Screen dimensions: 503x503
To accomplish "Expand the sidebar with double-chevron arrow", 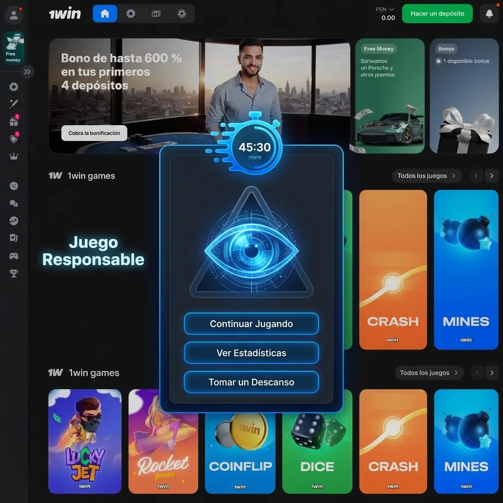I will click(28, 72).
